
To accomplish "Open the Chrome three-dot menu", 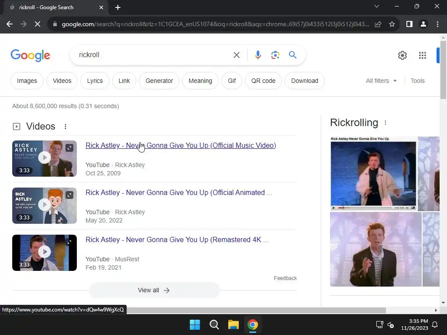I will 437,24.
